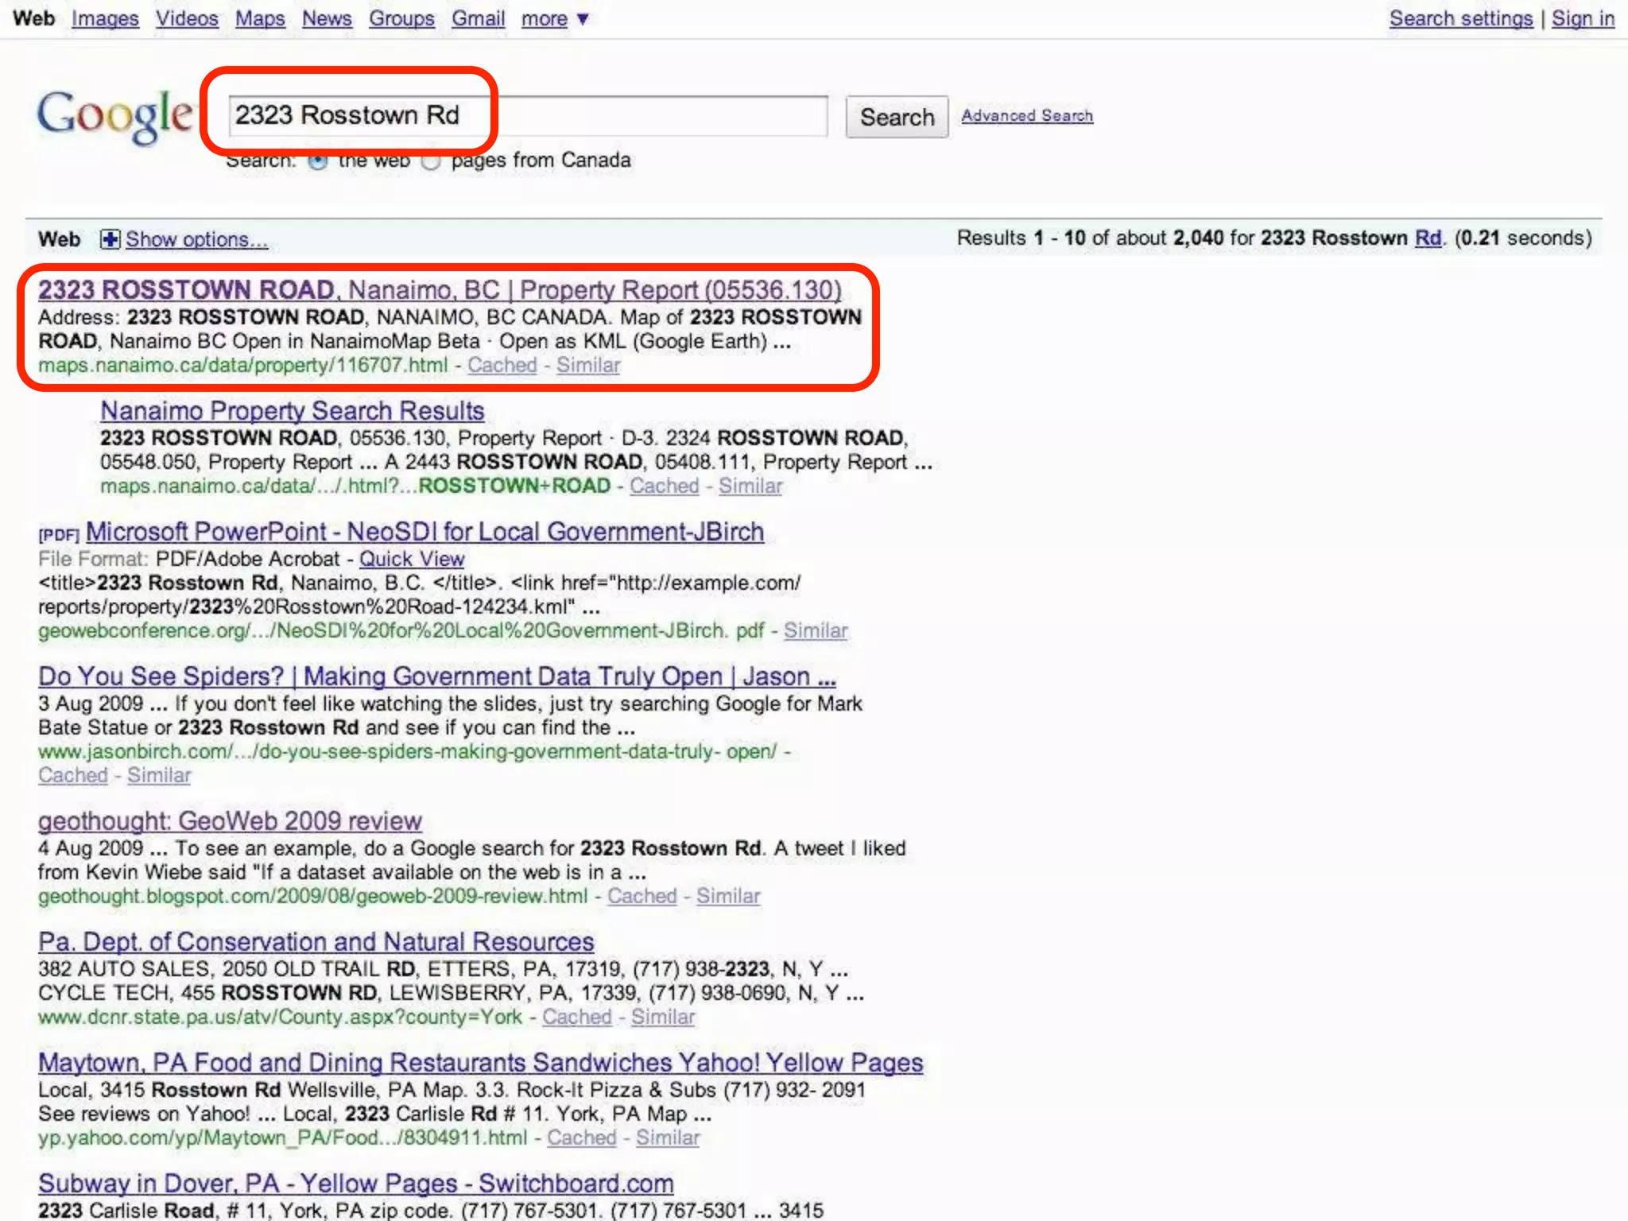Image resolution: width=1628 pixels, height=1221 pixels.
Task: Click Sign in link
Action: coord(1582,18)
